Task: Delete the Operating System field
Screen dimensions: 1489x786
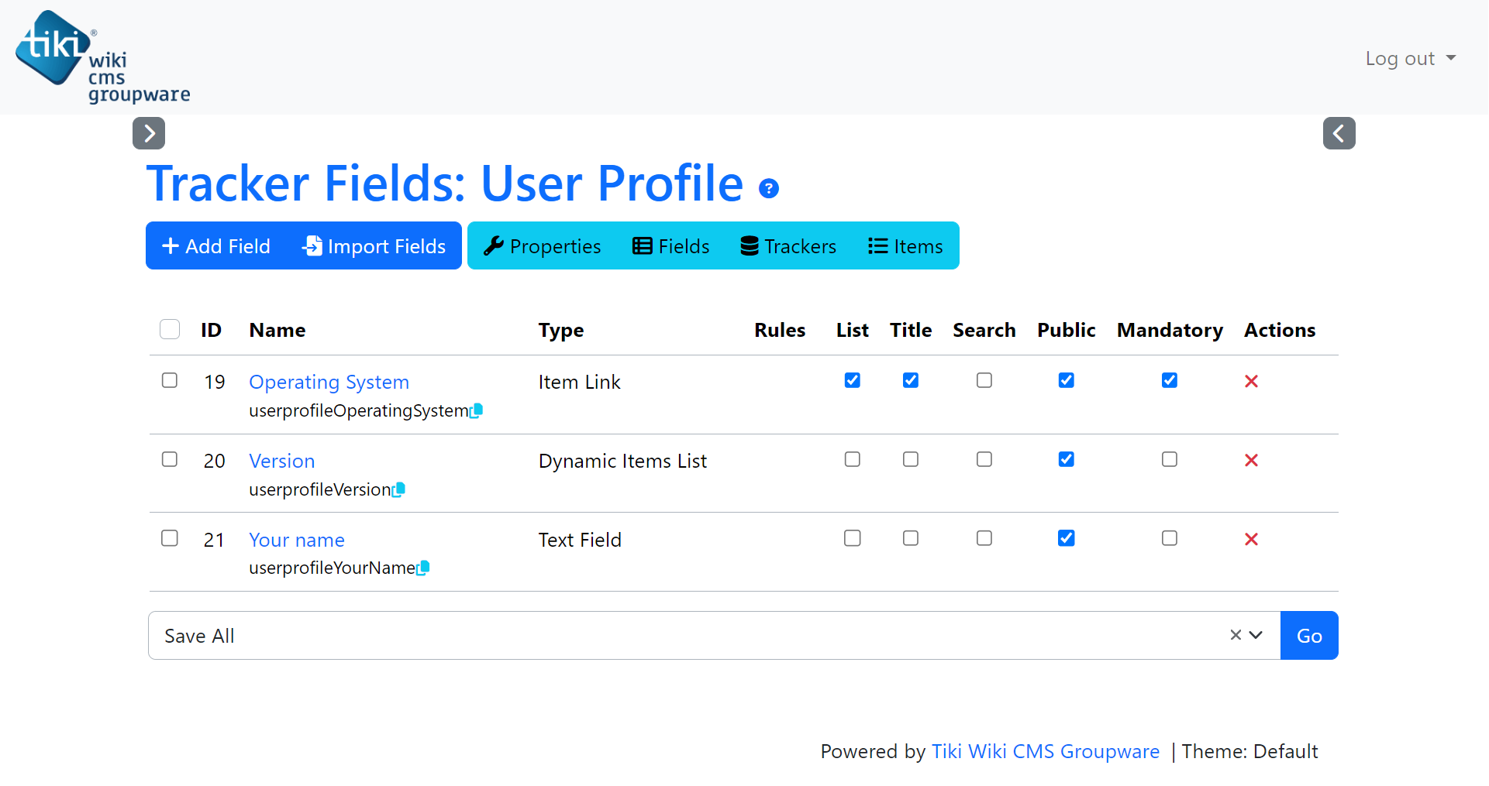Action: 1251,381
